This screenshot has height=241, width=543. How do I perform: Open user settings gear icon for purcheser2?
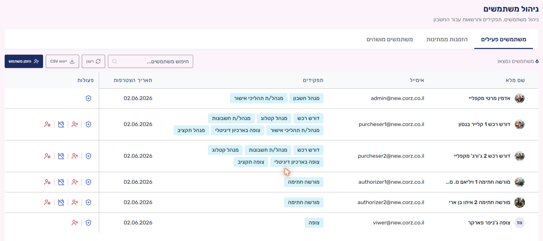47,156
